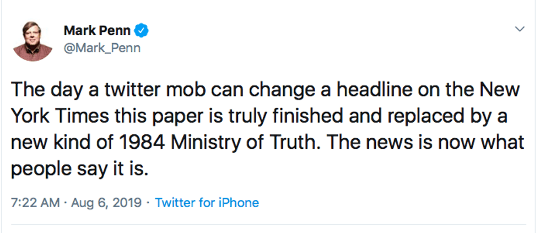Open the Mark Penn display name link
Screen dimensions: 540x233
tap(100, 31)
